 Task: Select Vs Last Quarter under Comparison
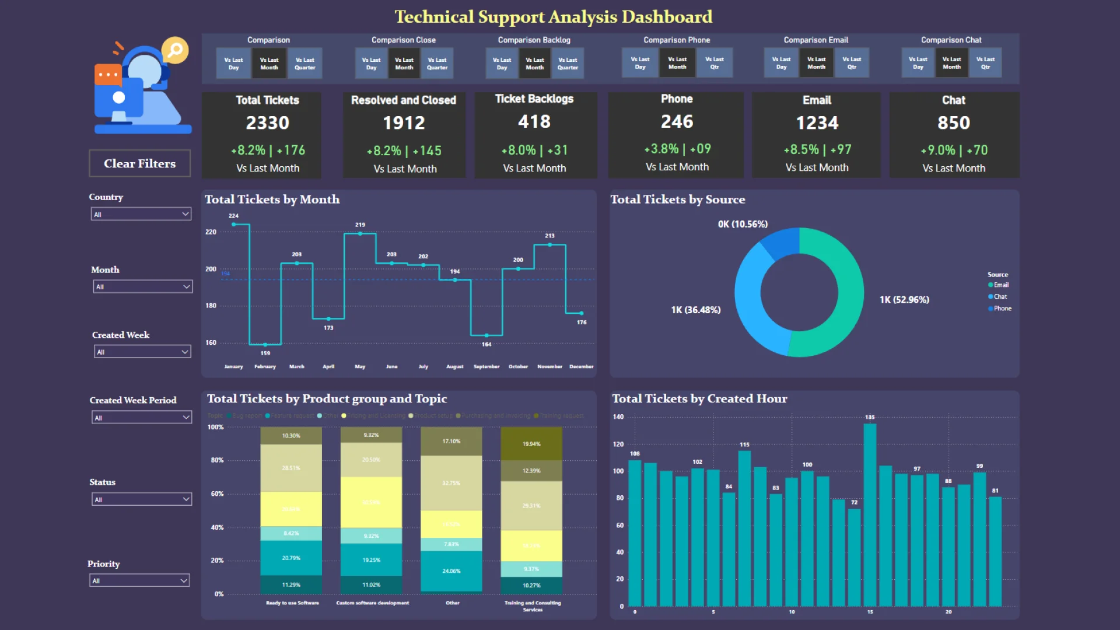(x=304, y=64)
